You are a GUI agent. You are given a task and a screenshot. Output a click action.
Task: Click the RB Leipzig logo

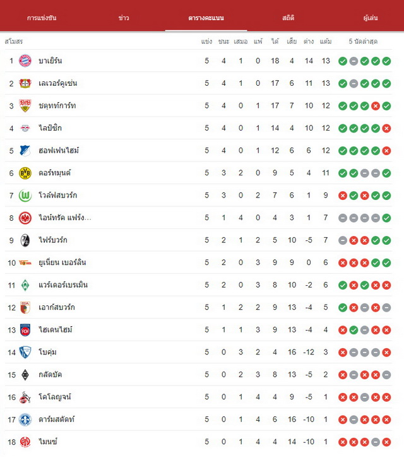(25, 128)
